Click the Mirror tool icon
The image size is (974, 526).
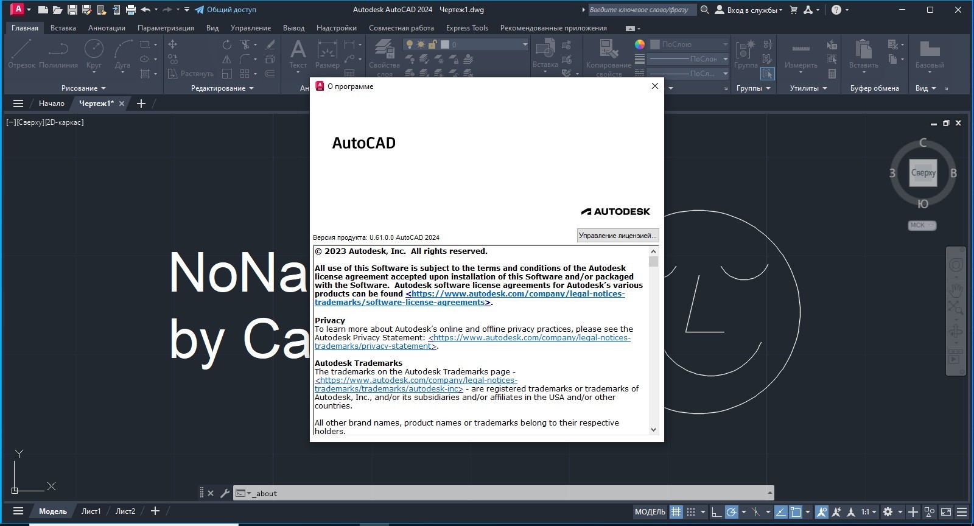click(x=227, y=59)
